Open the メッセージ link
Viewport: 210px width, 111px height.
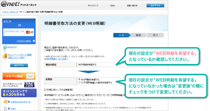[x=12, y=47]
